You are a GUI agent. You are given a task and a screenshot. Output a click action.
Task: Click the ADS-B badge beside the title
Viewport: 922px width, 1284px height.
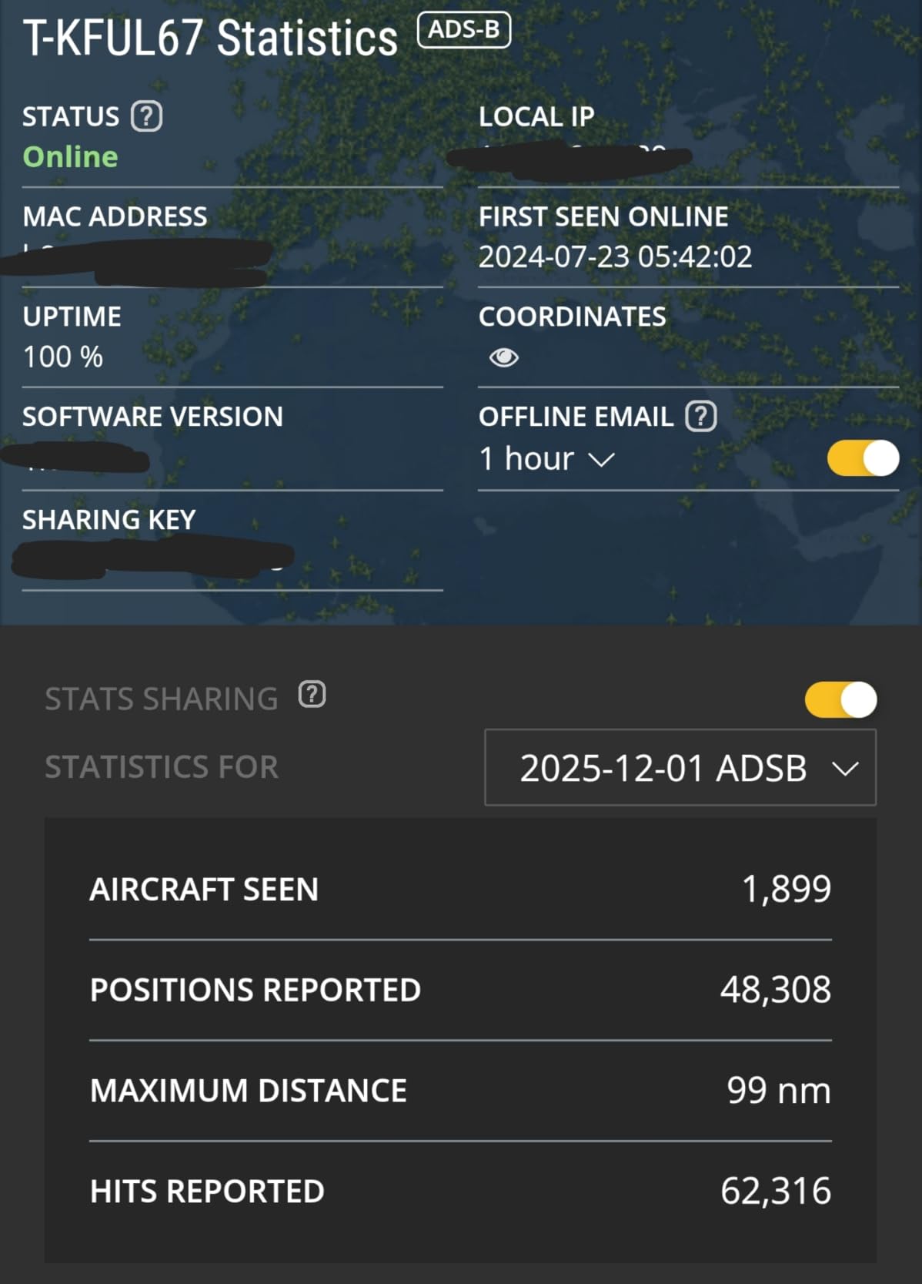463,31
